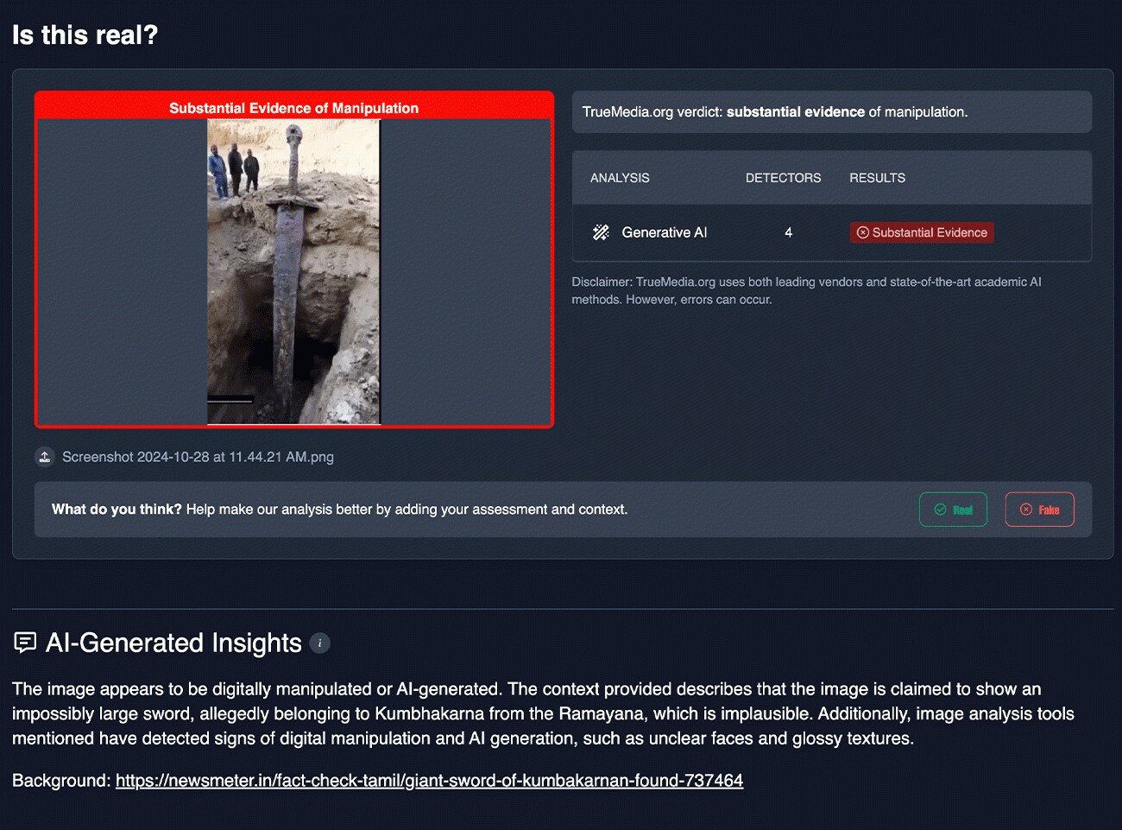Click the chat bubble icon before AI-Generated Insights
Viewport: 1122px width, 830px height.
pyautogui.click(x=25, y=643)
